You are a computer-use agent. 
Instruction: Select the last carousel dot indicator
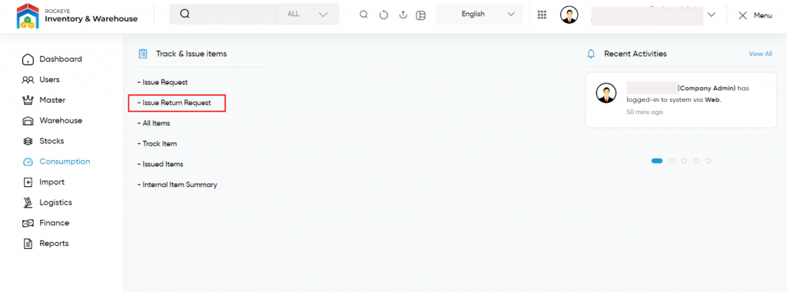(x=709, y=161)
